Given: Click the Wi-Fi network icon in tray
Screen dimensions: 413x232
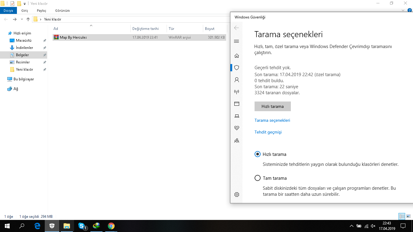Looking at the screenshot, I should pos(366,226).
